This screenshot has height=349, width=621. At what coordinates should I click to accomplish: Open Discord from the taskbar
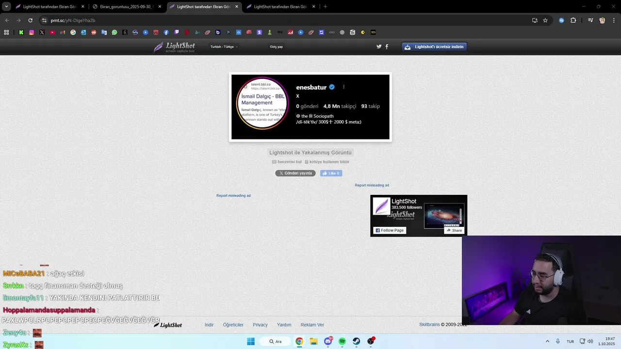pos(328,341)
